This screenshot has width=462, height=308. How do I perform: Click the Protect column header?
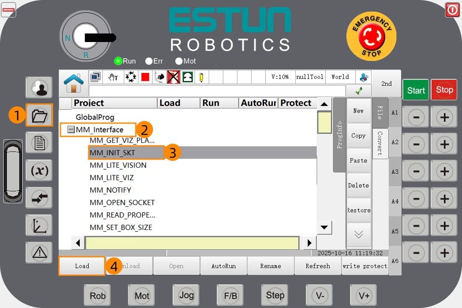coord(297,103)
